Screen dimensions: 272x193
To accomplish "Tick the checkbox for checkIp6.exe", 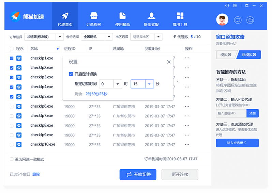I will pyautogui.click(x=12, y=107).
